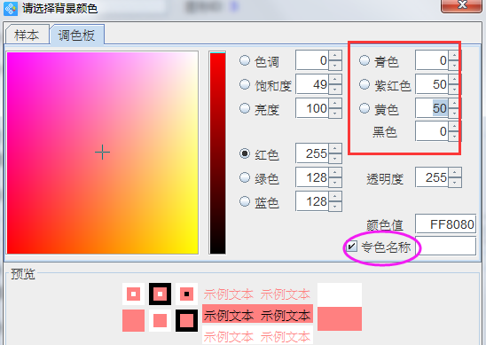486x345 pixels.
Task: Switch to the 样本 tab
Action: 27,35
